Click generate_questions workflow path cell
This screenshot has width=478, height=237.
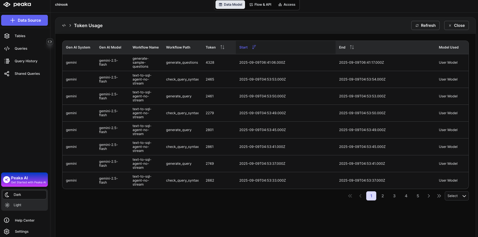(x=182, y=63)
